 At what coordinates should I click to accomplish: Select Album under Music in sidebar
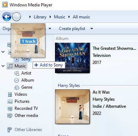pos(28,80)
